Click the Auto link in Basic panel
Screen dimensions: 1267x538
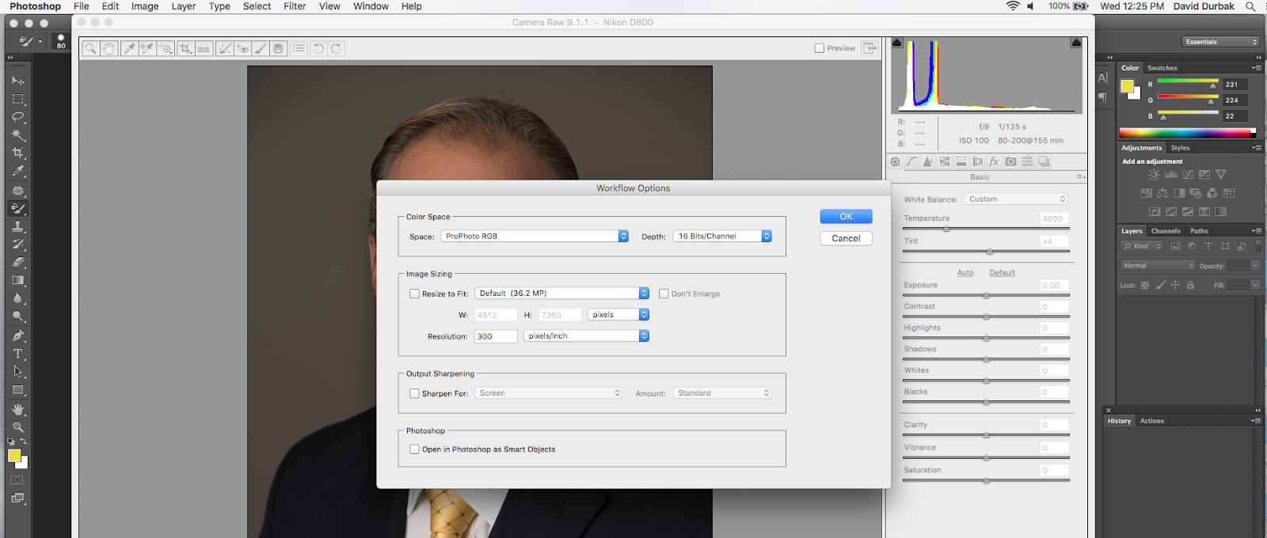pyautogui.click(x=965, y=273)
